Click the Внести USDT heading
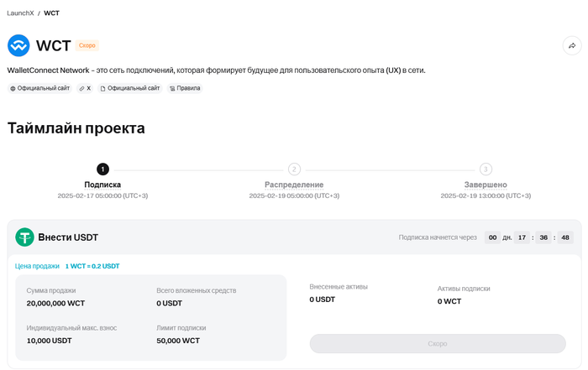This screenshot has width=588, height=370. (68, 237)
